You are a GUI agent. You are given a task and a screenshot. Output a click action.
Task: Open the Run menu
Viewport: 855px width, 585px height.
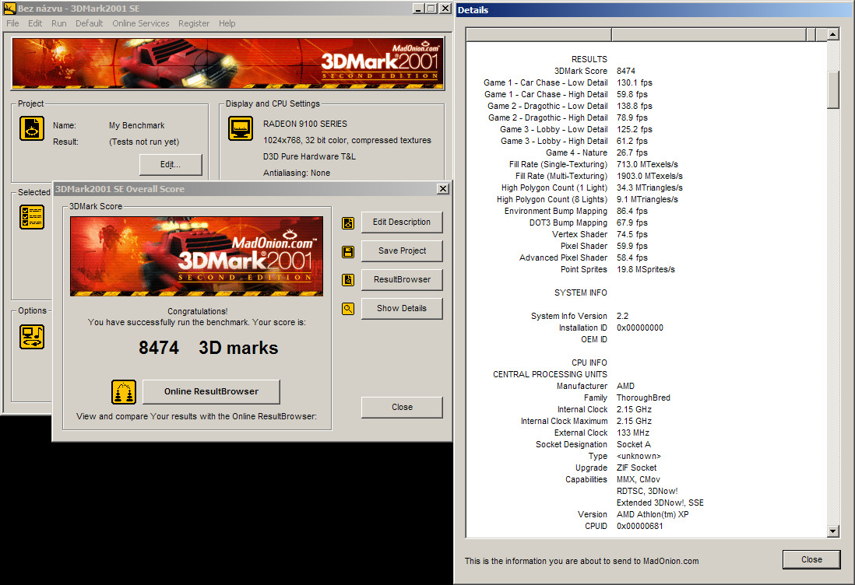pyautogui.click(x=58, y=23)
